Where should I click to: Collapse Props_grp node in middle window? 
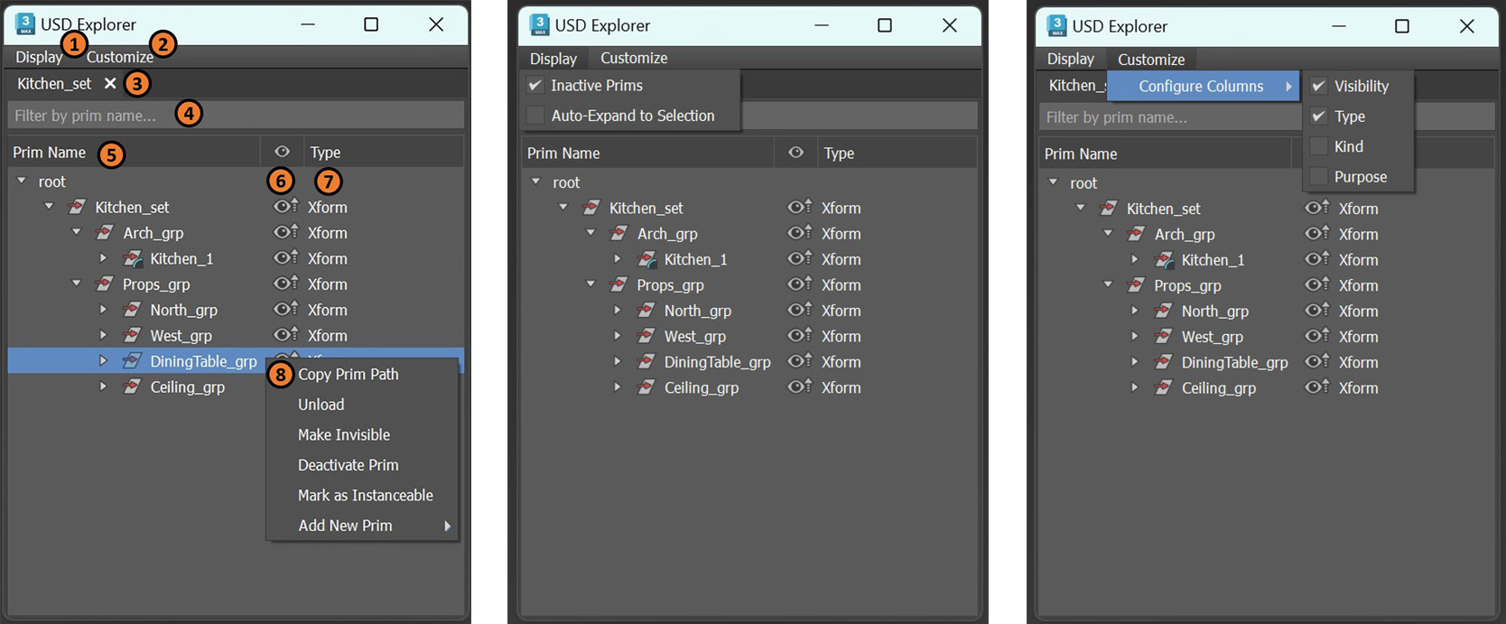tap(590, 284)
